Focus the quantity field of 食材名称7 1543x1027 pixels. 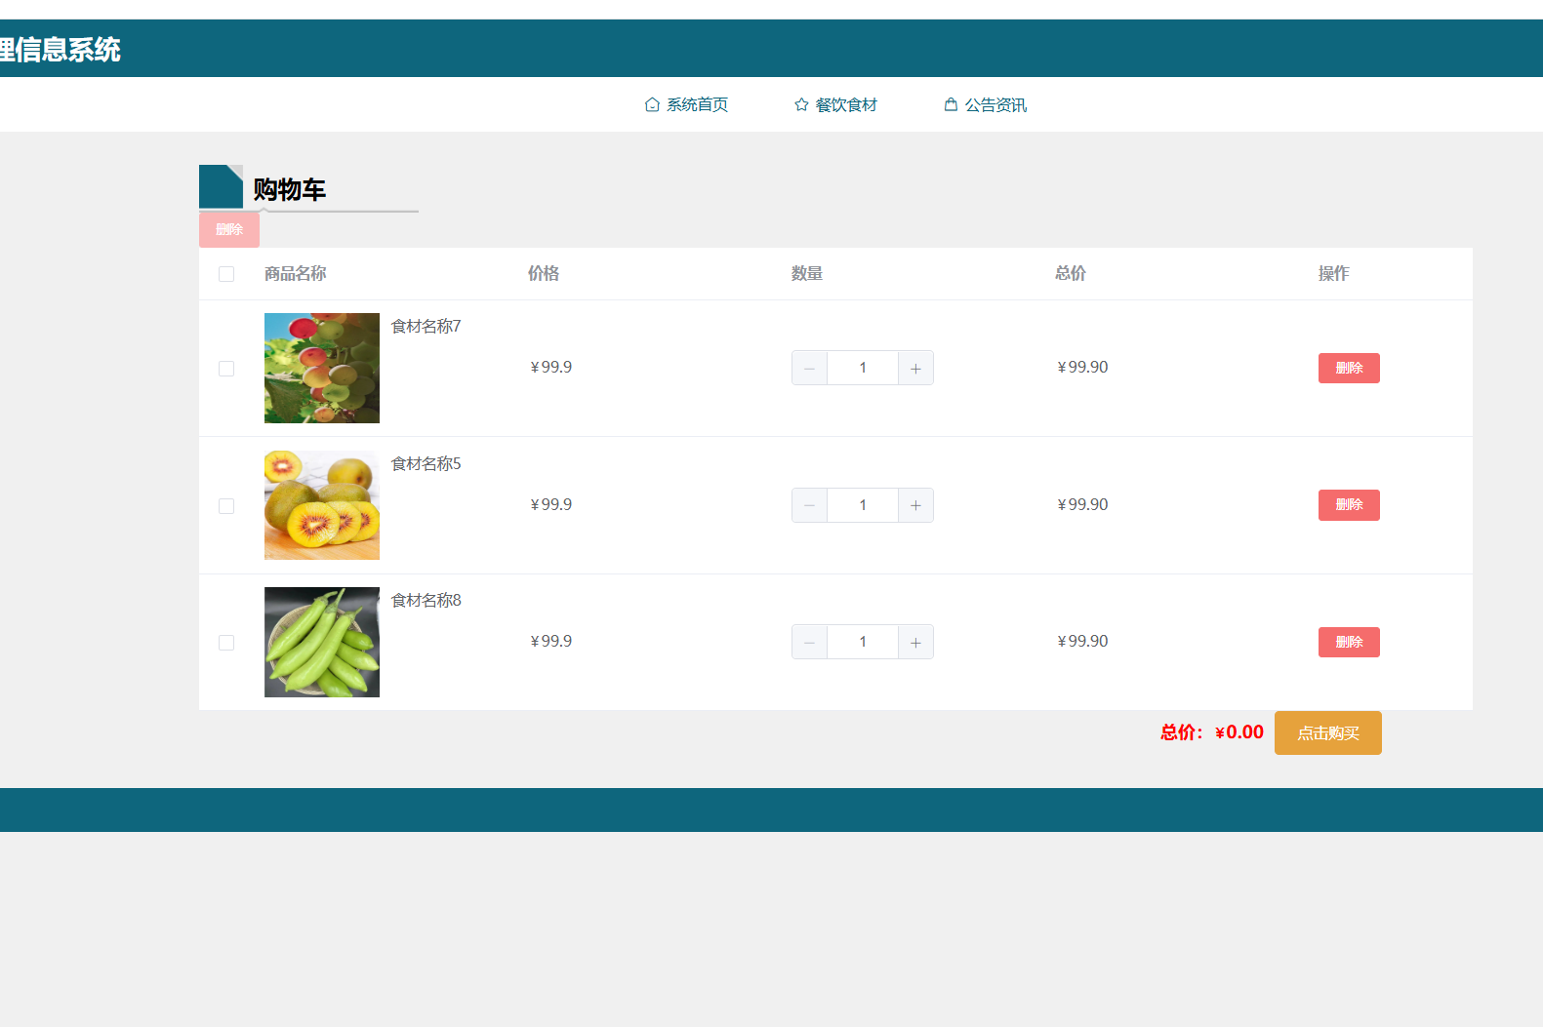click(x=863, y=368)
